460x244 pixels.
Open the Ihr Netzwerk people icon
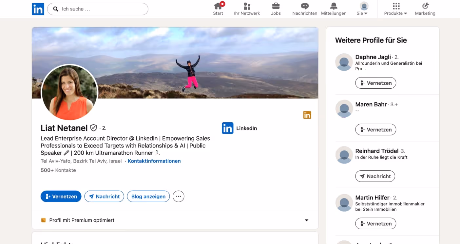[x=247, y=6]
